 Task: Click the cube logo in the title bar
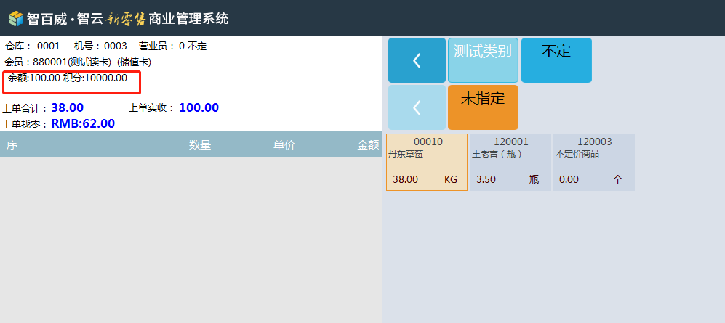16,18
